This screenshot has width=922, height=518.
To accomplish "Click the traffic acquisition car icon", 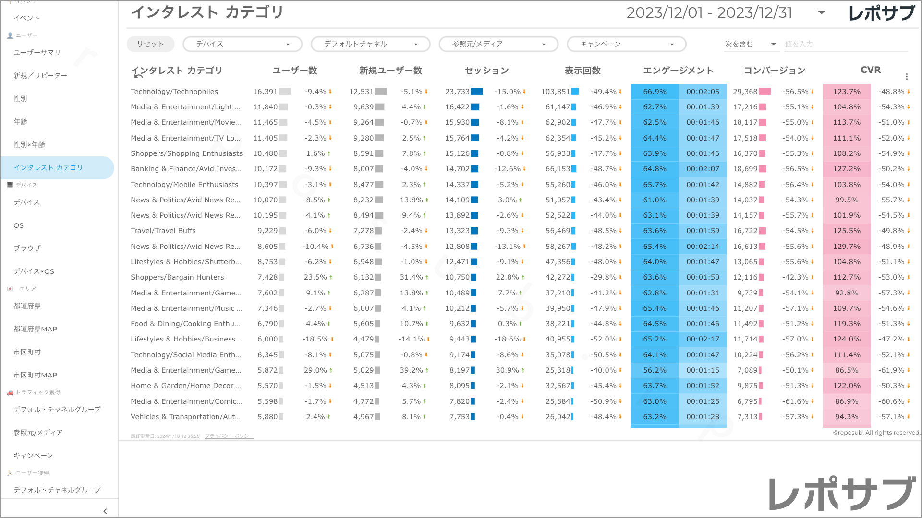I will point(10,392).
